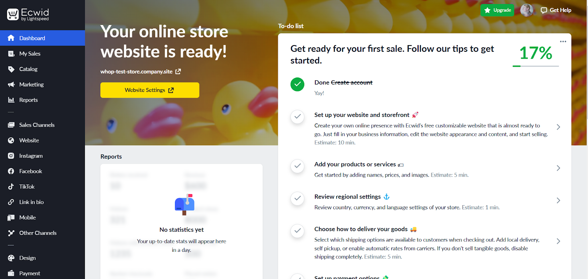Open the TikTok sales channel
588x279 pixels.
point(26,186)
